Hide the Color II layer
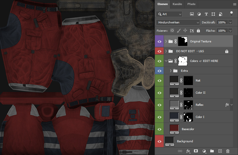Screen dimensions: 238x155 pyautogui.click(x=159, y=93)
